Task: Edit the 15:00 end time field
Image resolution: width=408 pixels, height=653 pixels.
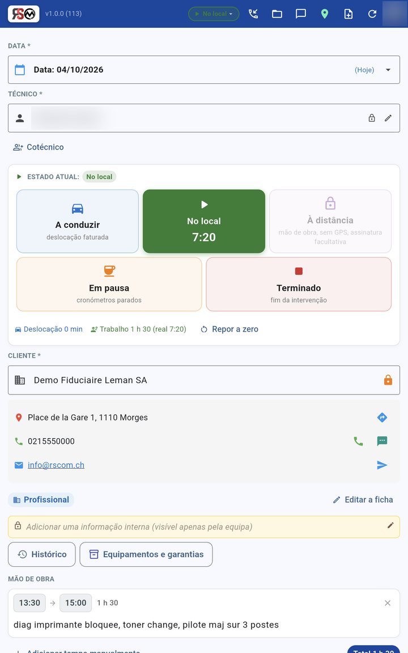Action: pos(75,603)
